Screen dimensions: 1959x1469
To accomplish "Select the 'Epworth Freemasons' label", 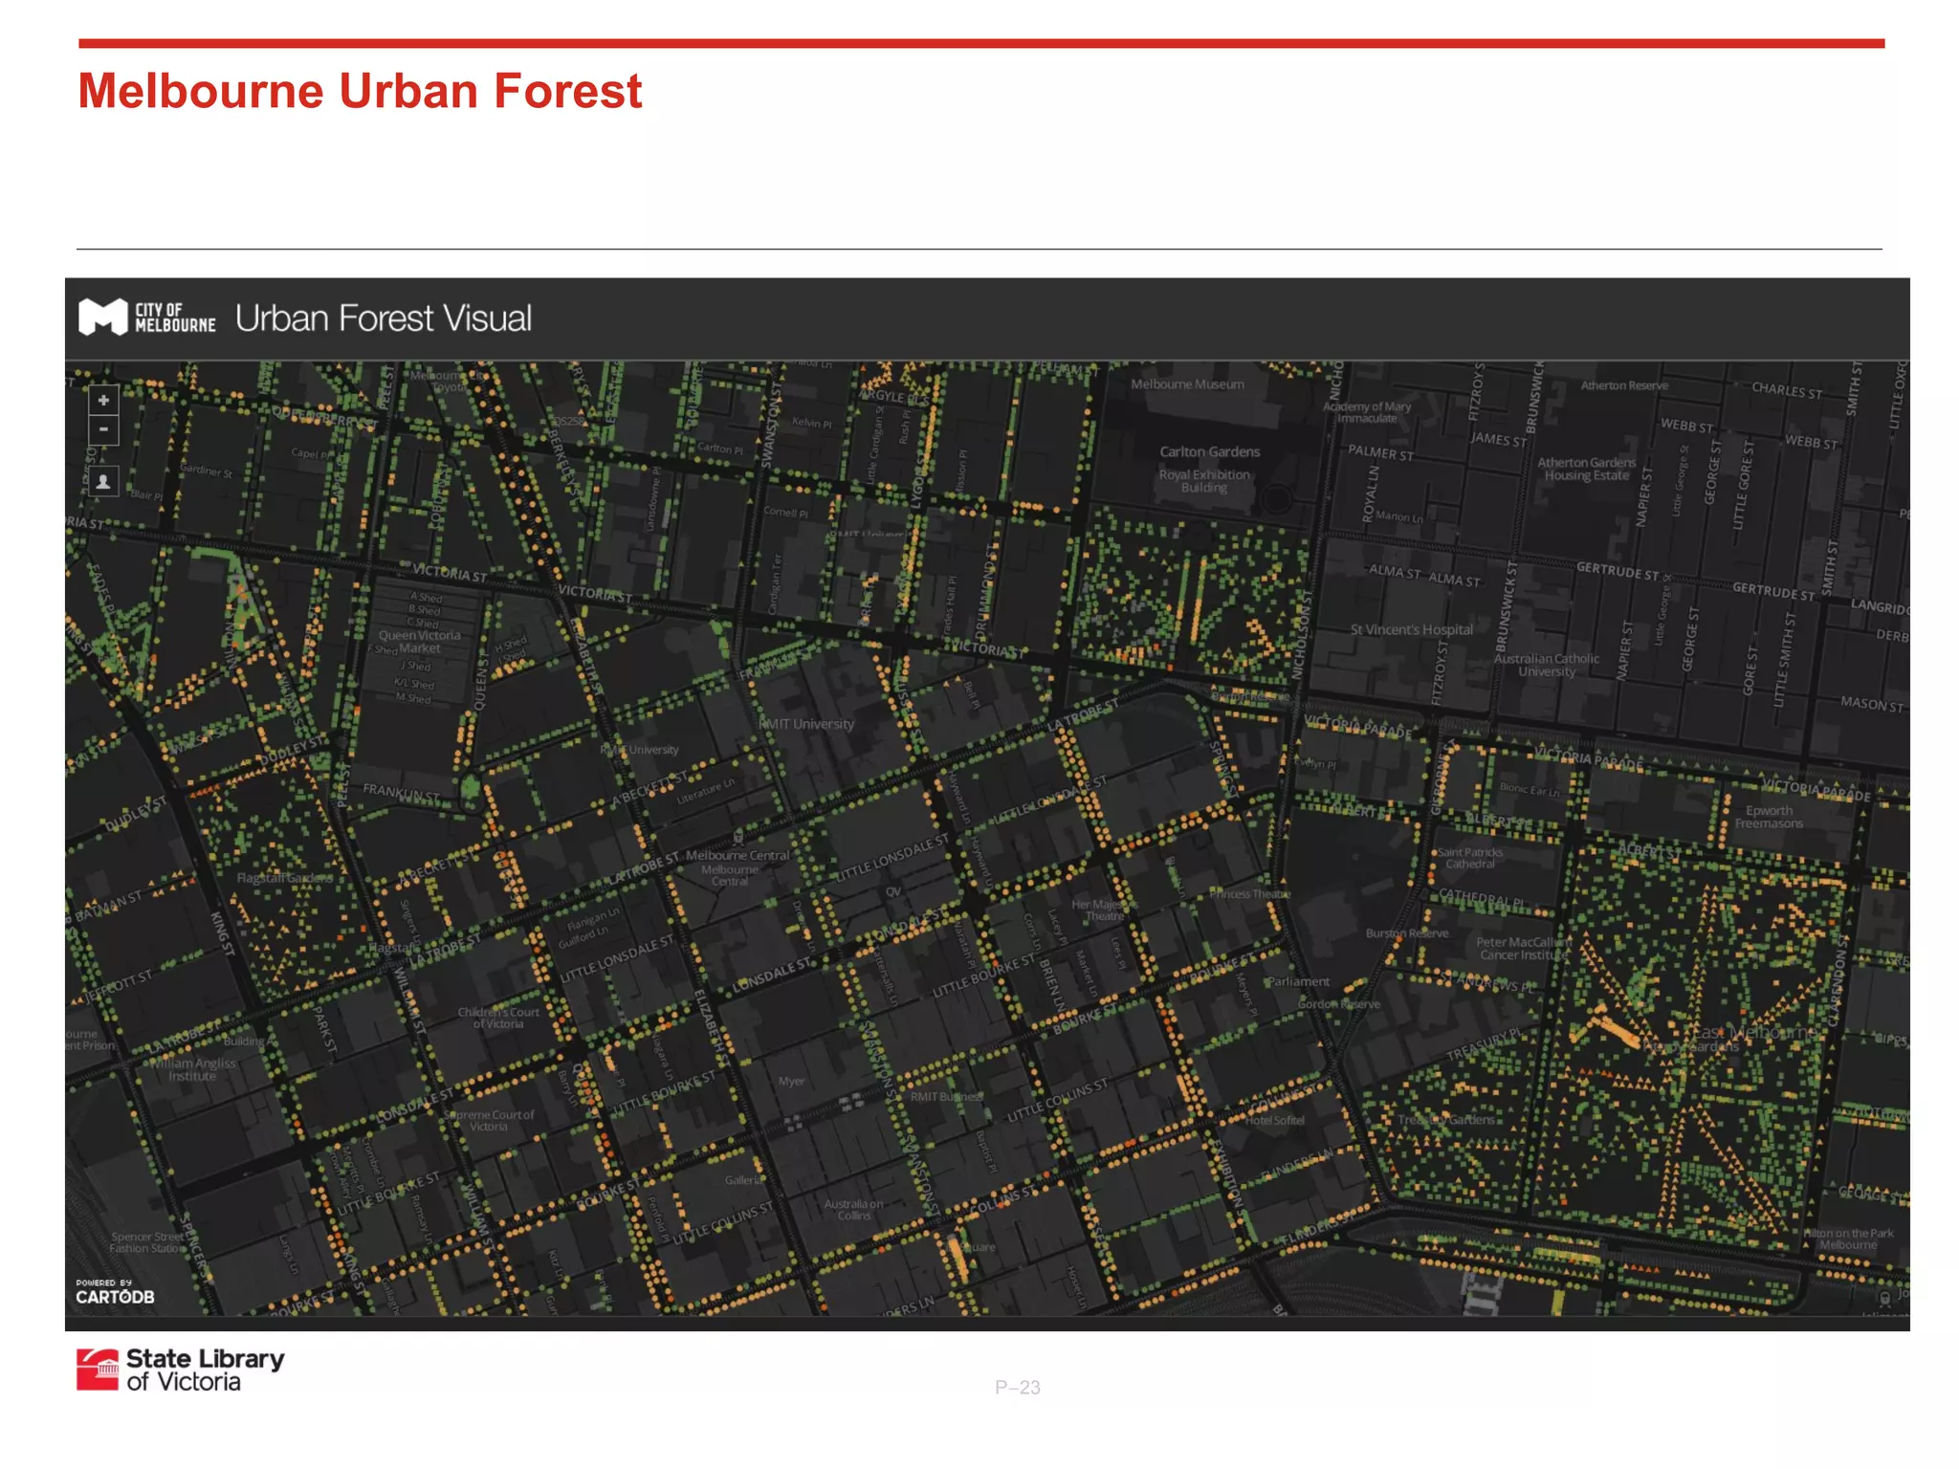I will click(1769, 817).
